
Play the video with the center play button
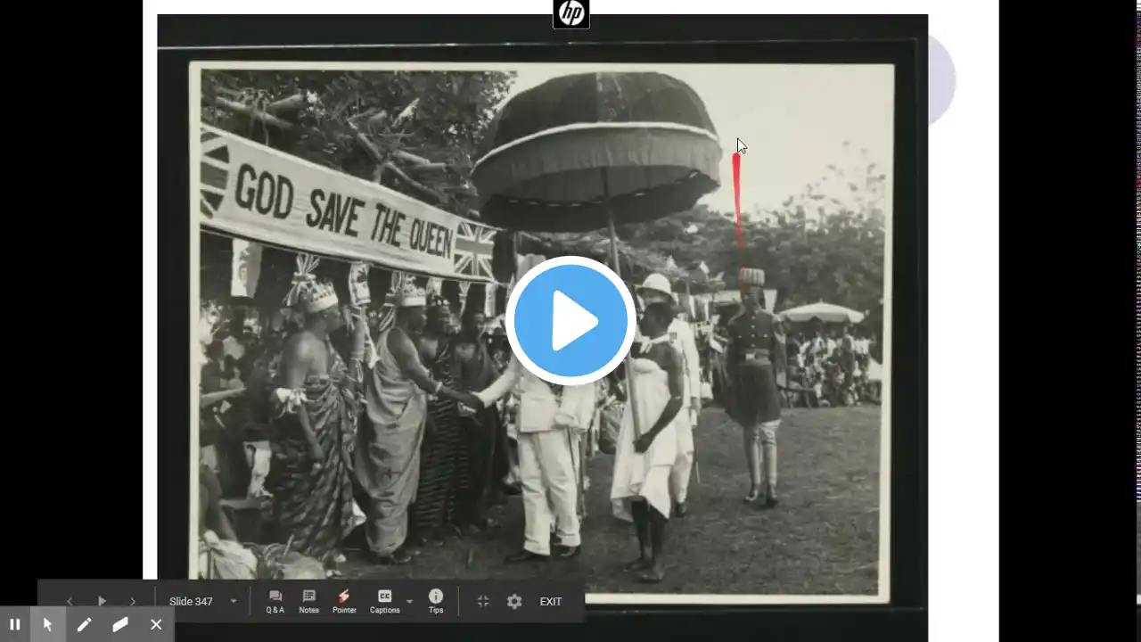[570, 321]
